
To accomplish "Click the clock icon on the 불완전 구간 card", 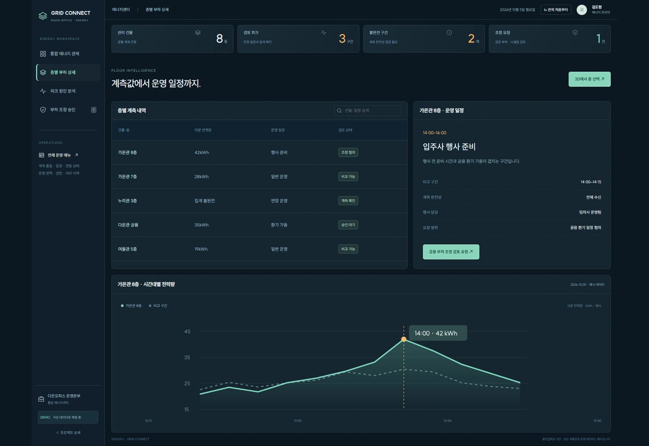I will [449, 32].
